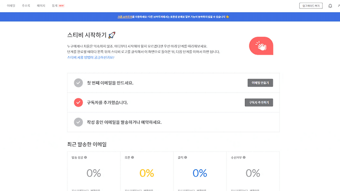Click the 최근 발송한 이메일 heading
Screen dimensions: 340x191
coord(87,144)
